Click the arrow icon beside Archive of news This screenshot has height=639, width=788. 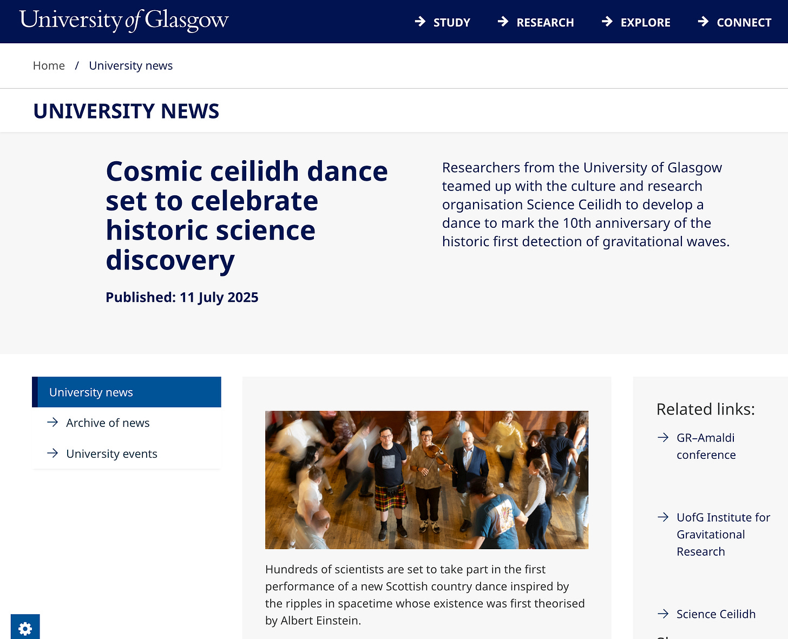[x=52, y=423]
